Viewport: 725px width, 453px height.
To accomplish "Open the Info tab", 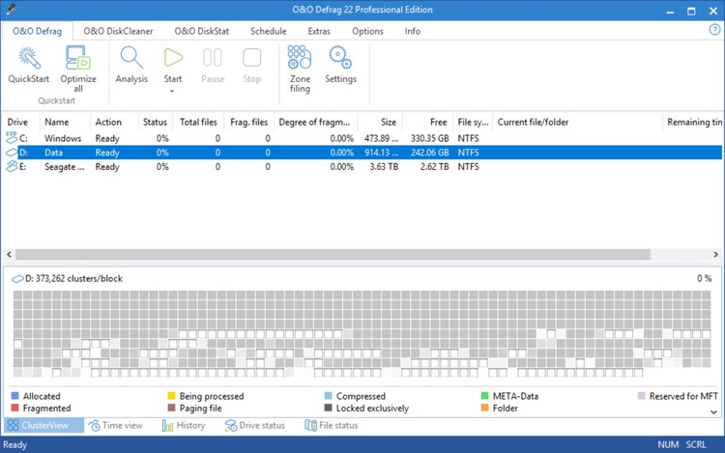I will point(413,31).
